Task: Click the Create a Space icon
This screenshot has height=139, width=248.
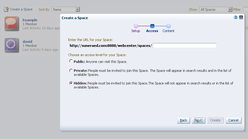Action: coord(6,9)
